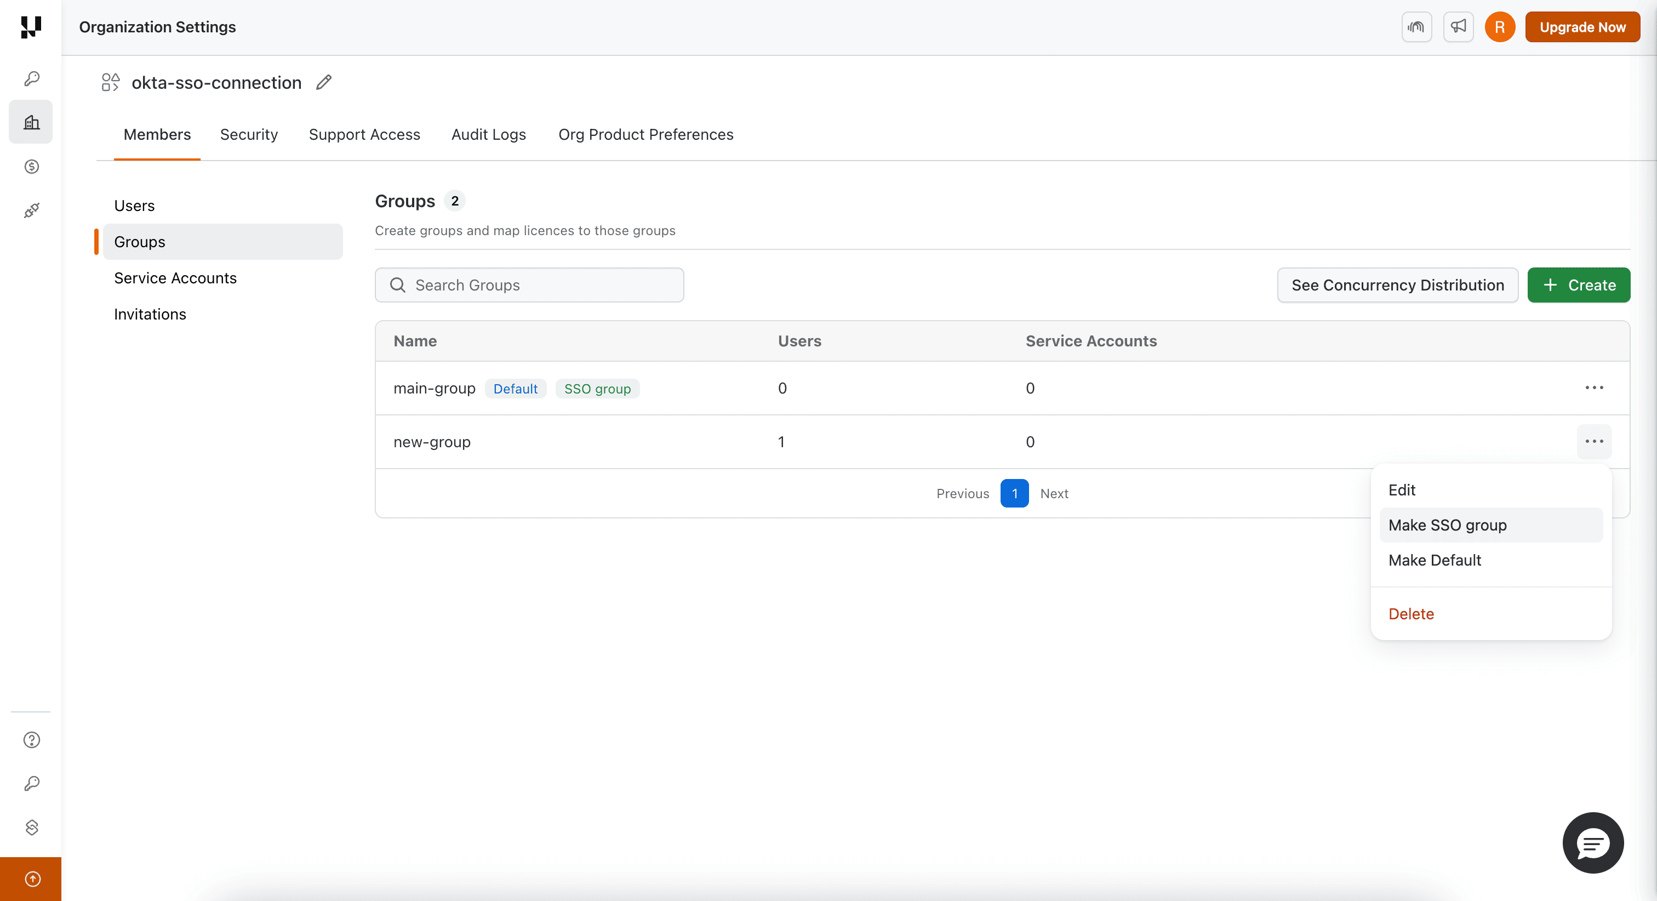The height and width of the screenshot is (901, 1657).
Task: Go to Previous page
Action: click(962, 494)
